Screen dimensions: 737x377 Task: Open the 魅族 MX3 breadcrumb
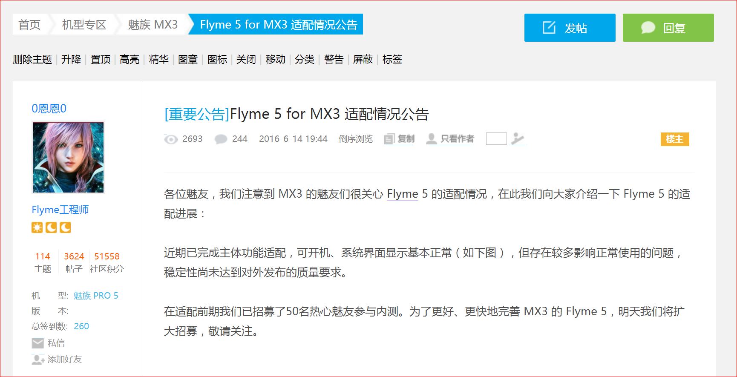(153, 25)
